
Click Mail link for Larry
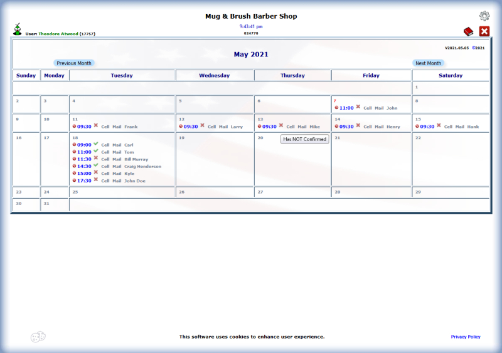click(x=223, y=127)
